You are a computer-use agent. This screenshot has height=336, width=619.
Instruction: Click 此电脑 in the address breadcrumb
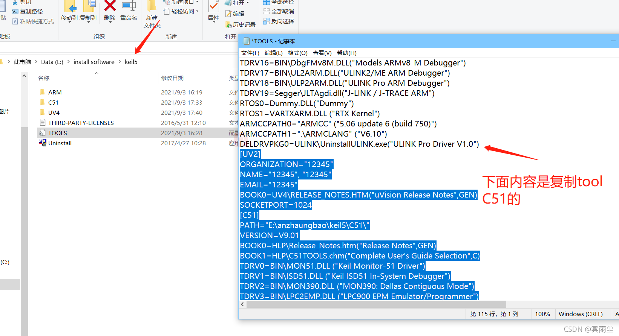[x=22, y=62]
